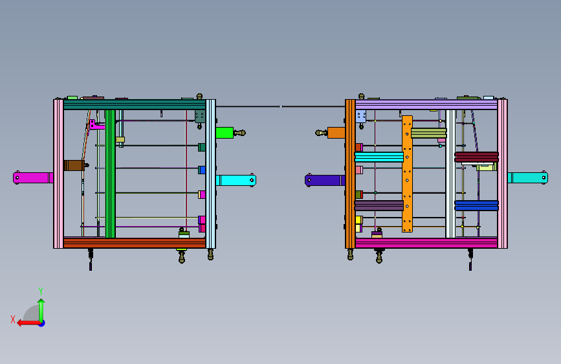Click the blue Z axis dot of triad
561x364 pixels.
coord(42,323)
